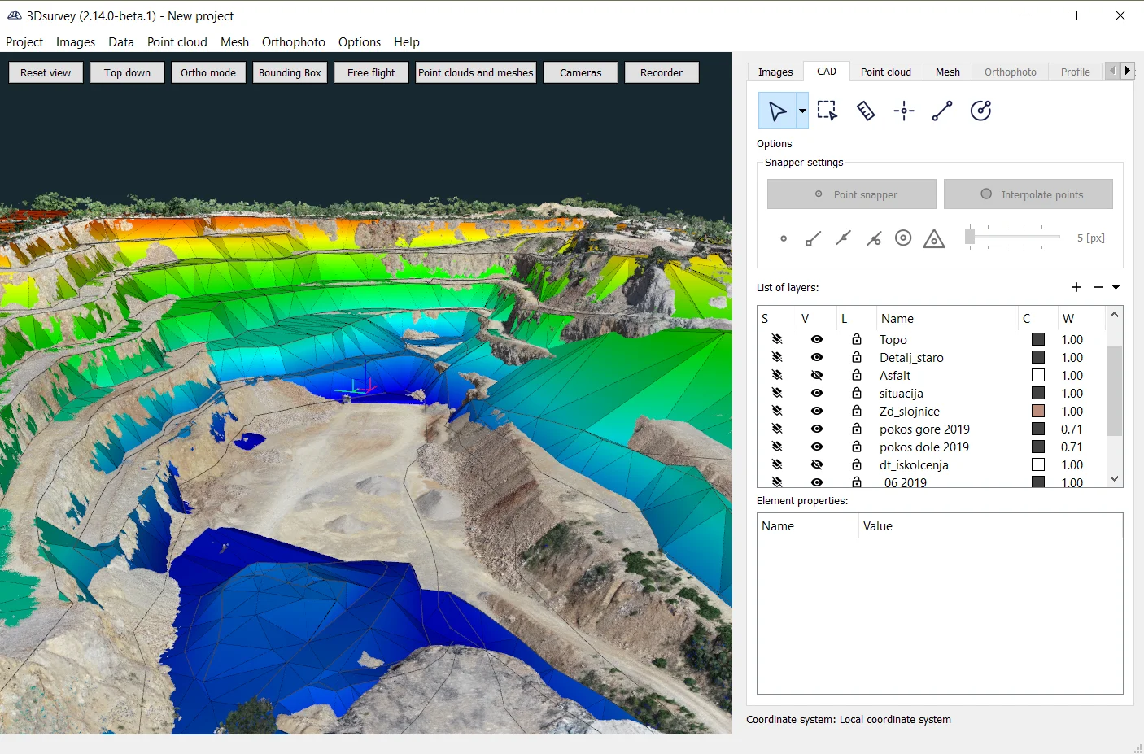Toggle lock on Detalj_staro layer
This screenshot has width=1144, height=754.
coord(857,357)
